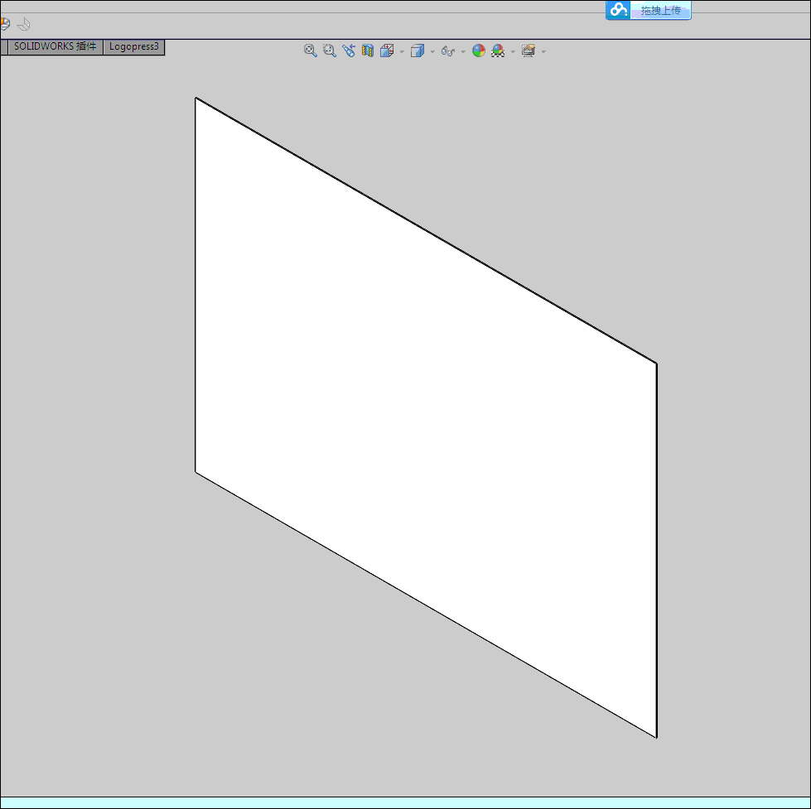Click the Previous View icon
This screenshot has width=811, height=809.
point(349,51)
